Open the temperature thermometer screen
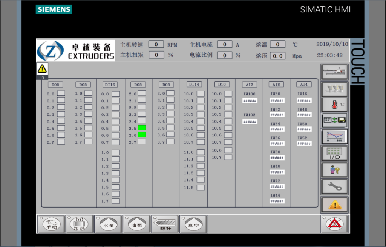 [334, 105]
